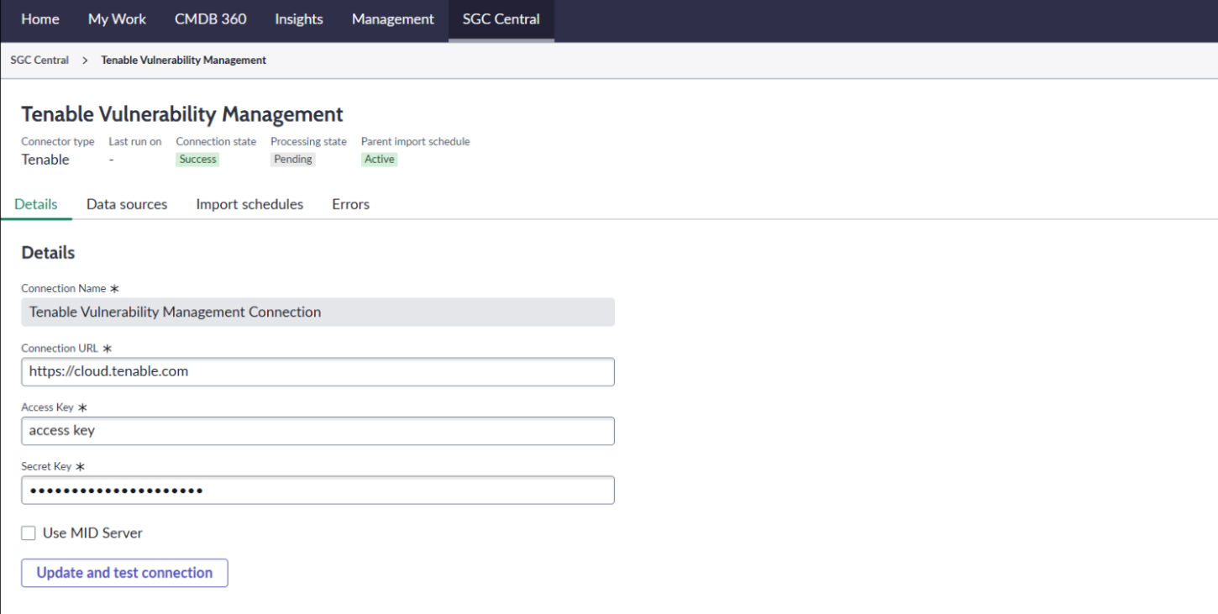
Task: Open the Import schedules tab
Action: 249,204
